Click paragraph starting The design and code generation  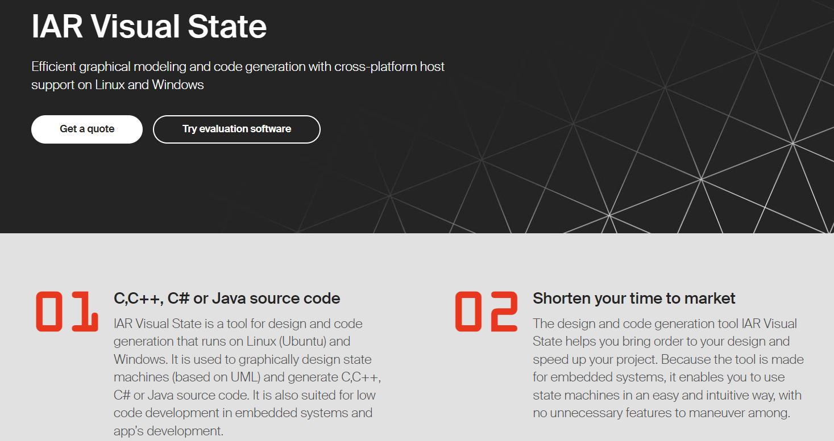tap(668, 368)
